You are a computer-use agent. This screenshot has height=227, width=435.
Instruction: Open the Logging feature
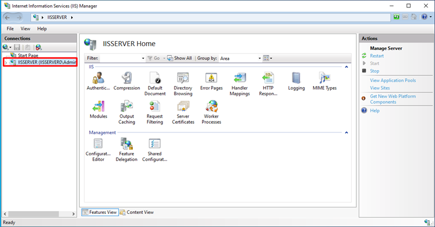point(296,81)
